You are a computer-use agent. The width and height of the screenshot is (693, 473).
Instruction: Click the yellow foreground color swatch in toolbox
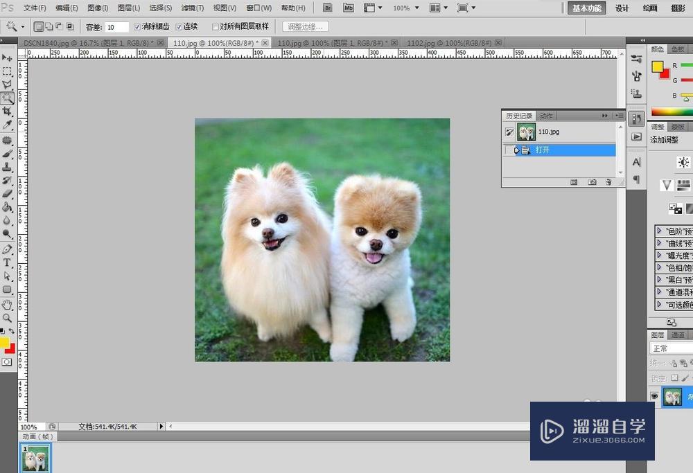[4, 342]
